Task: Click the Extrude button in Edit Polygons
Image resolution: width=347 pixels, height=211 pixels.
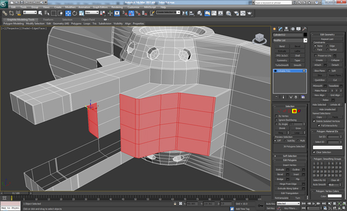Action: [x=280, y=170]
